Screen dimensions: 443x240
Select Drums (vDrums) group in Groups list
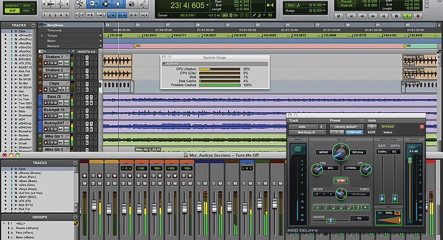27,228
